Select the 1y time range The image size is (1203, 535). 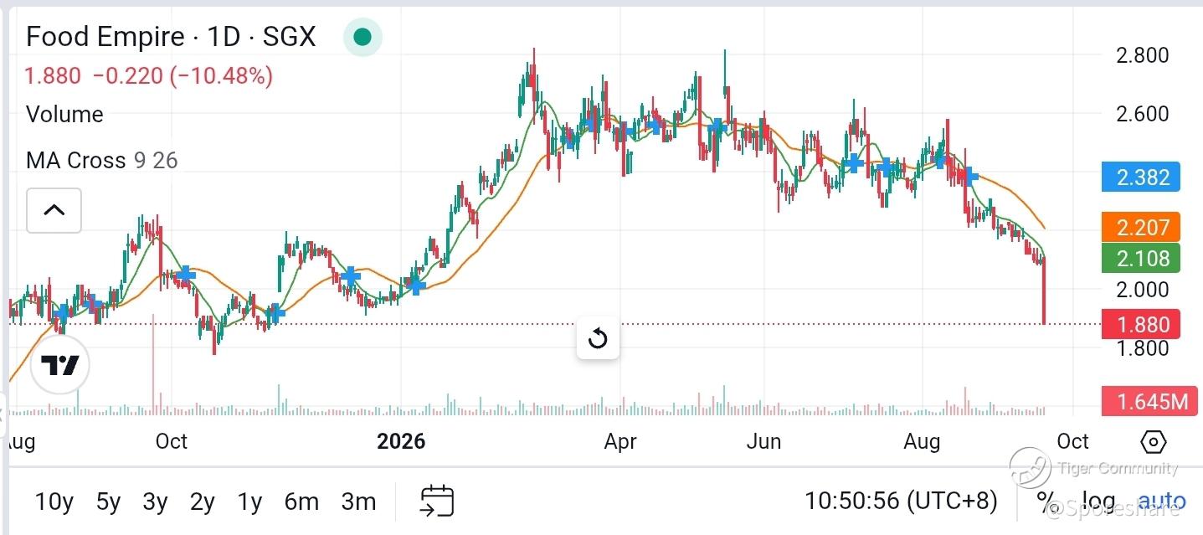[249, 502]
